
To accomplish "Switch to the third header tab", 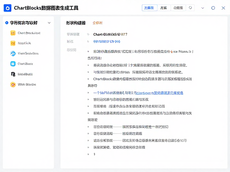I will pyautogui.click(x=178, y=8).
